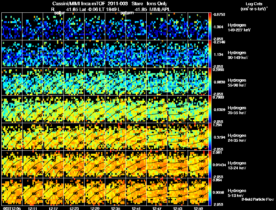Click the '12:17' time label
This screenshot has height=210, width=276.
pyautogui.click(x=53, y=208)
